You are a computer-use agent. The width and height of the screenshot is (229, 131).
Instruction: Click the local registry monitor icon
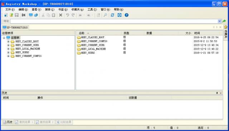click(x=31, y=15)
